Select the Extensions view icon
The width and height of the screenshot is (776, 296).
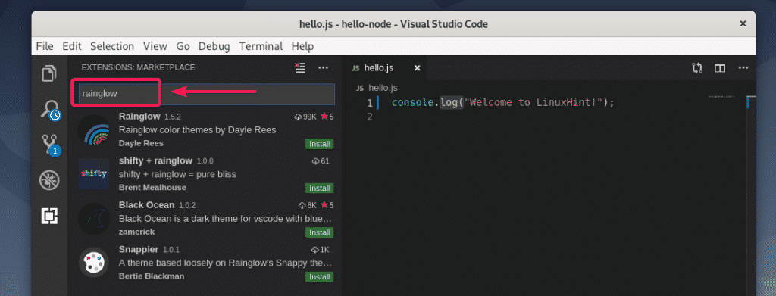[x=49, y=216]
